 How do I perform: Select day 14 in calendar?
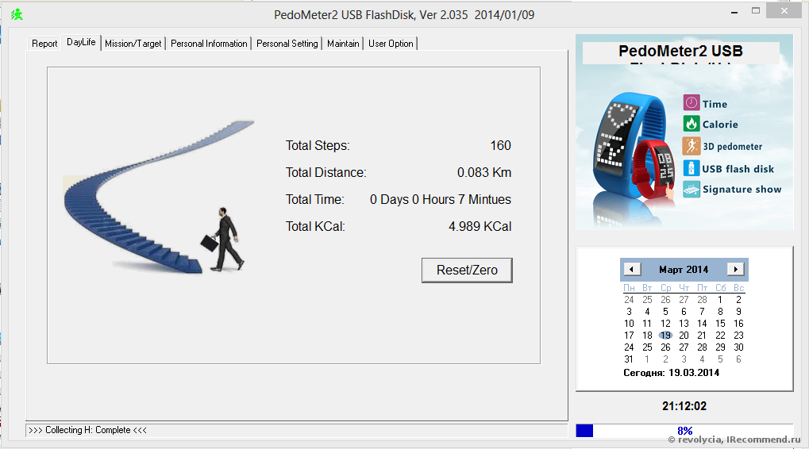(702, 323)
